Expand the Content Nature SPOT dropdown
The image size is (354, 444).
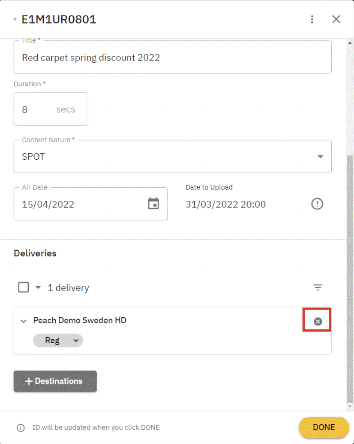pyautogui.click(x=320, y=157)
